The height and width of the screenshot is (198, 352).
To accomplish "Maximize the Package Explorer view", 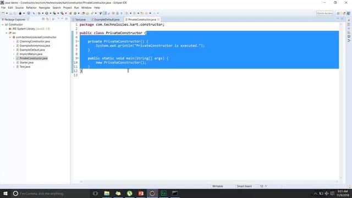I will (x=67, y=19).
